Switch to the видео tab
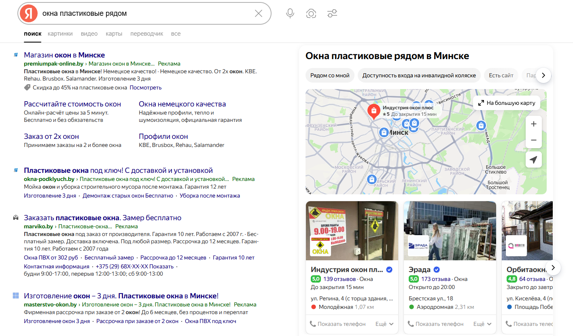 click(x=89, y=34)
